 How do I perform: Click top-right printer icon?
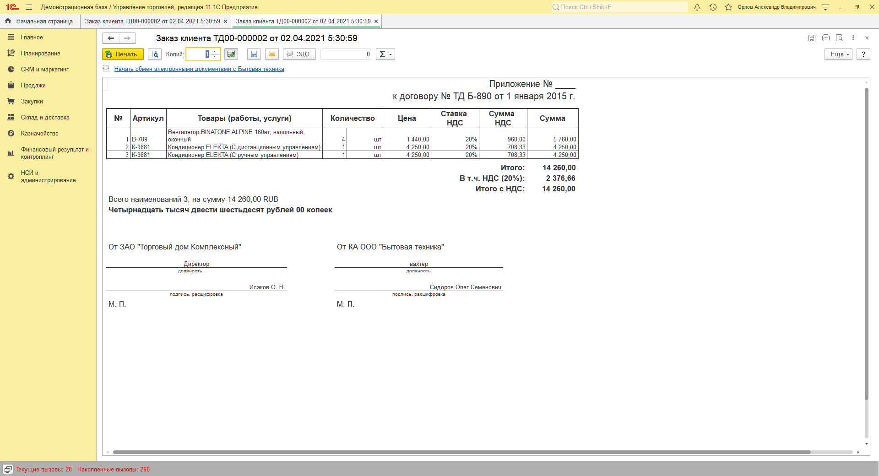click(825, 38)
